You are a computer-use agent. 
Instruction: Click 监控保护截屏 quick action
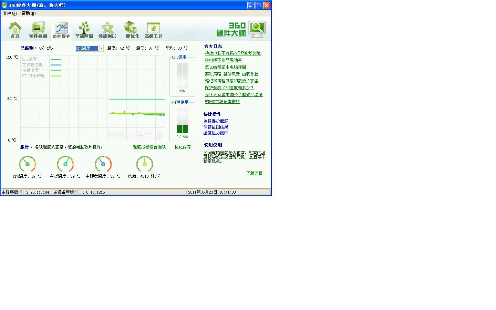(x=216, y=121)
